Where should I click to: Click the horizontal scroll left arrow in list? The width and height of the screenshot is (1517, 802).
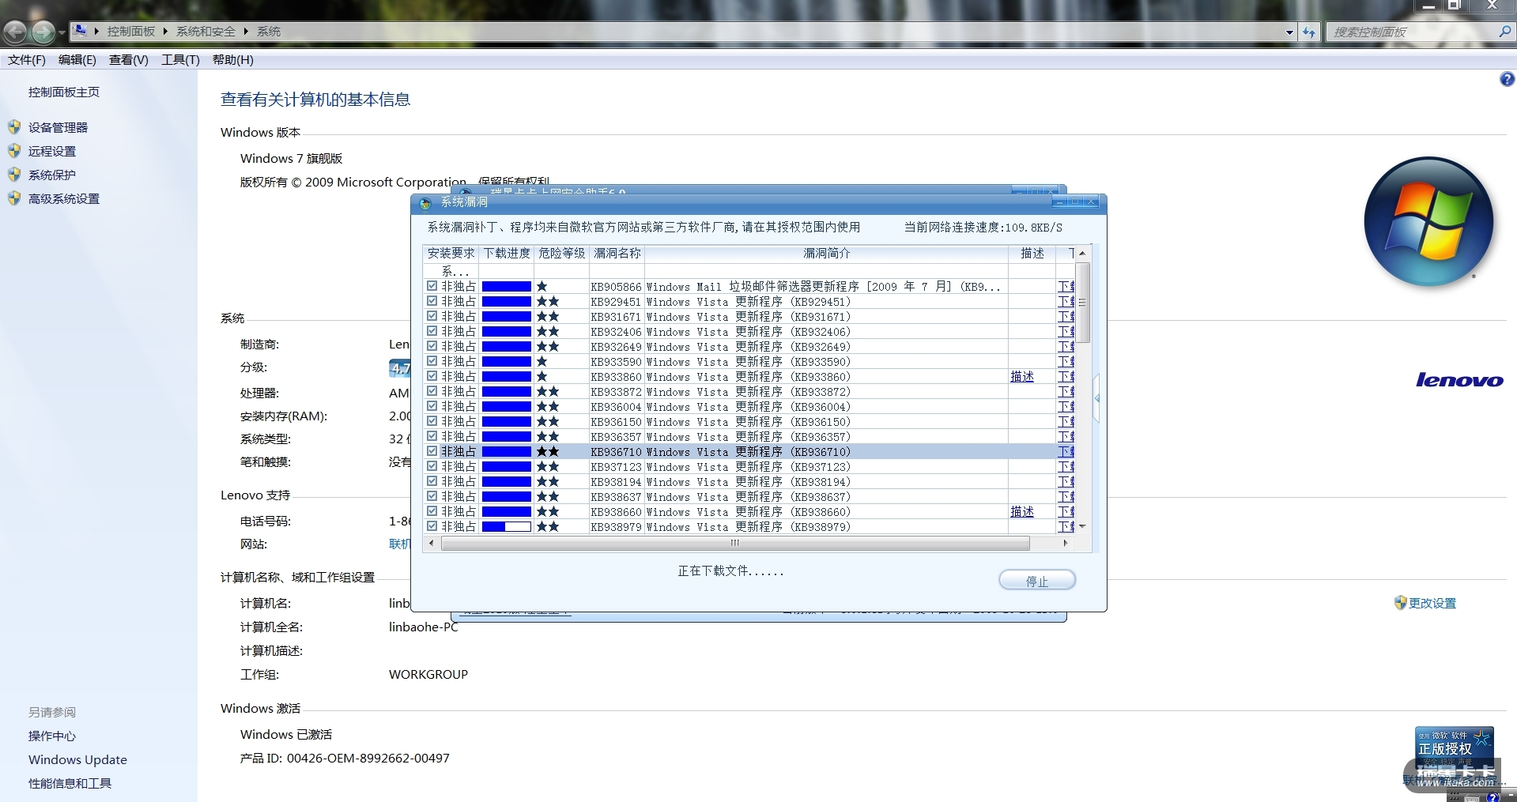(x=431, y=543)
